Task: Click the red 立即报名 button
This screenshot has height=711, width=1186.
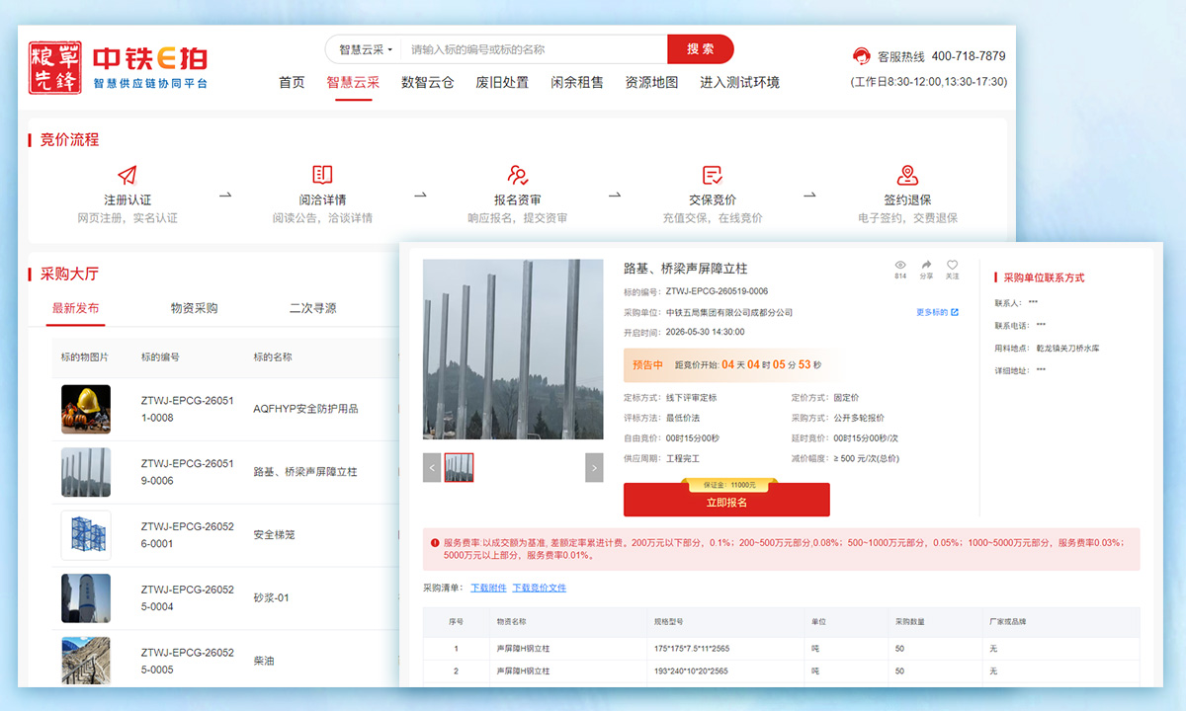Action: click(726, 501)
